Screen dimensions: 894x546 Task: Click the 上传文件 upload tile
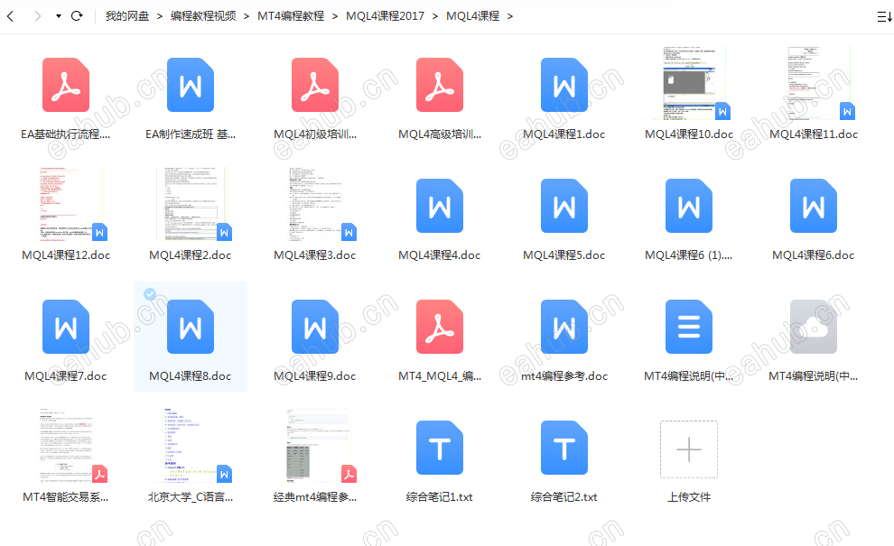[x=689, y=449]
